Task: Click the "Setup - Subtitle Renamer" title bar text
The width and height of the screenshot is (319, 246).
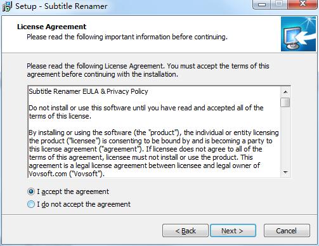Action: pos(62,6)
